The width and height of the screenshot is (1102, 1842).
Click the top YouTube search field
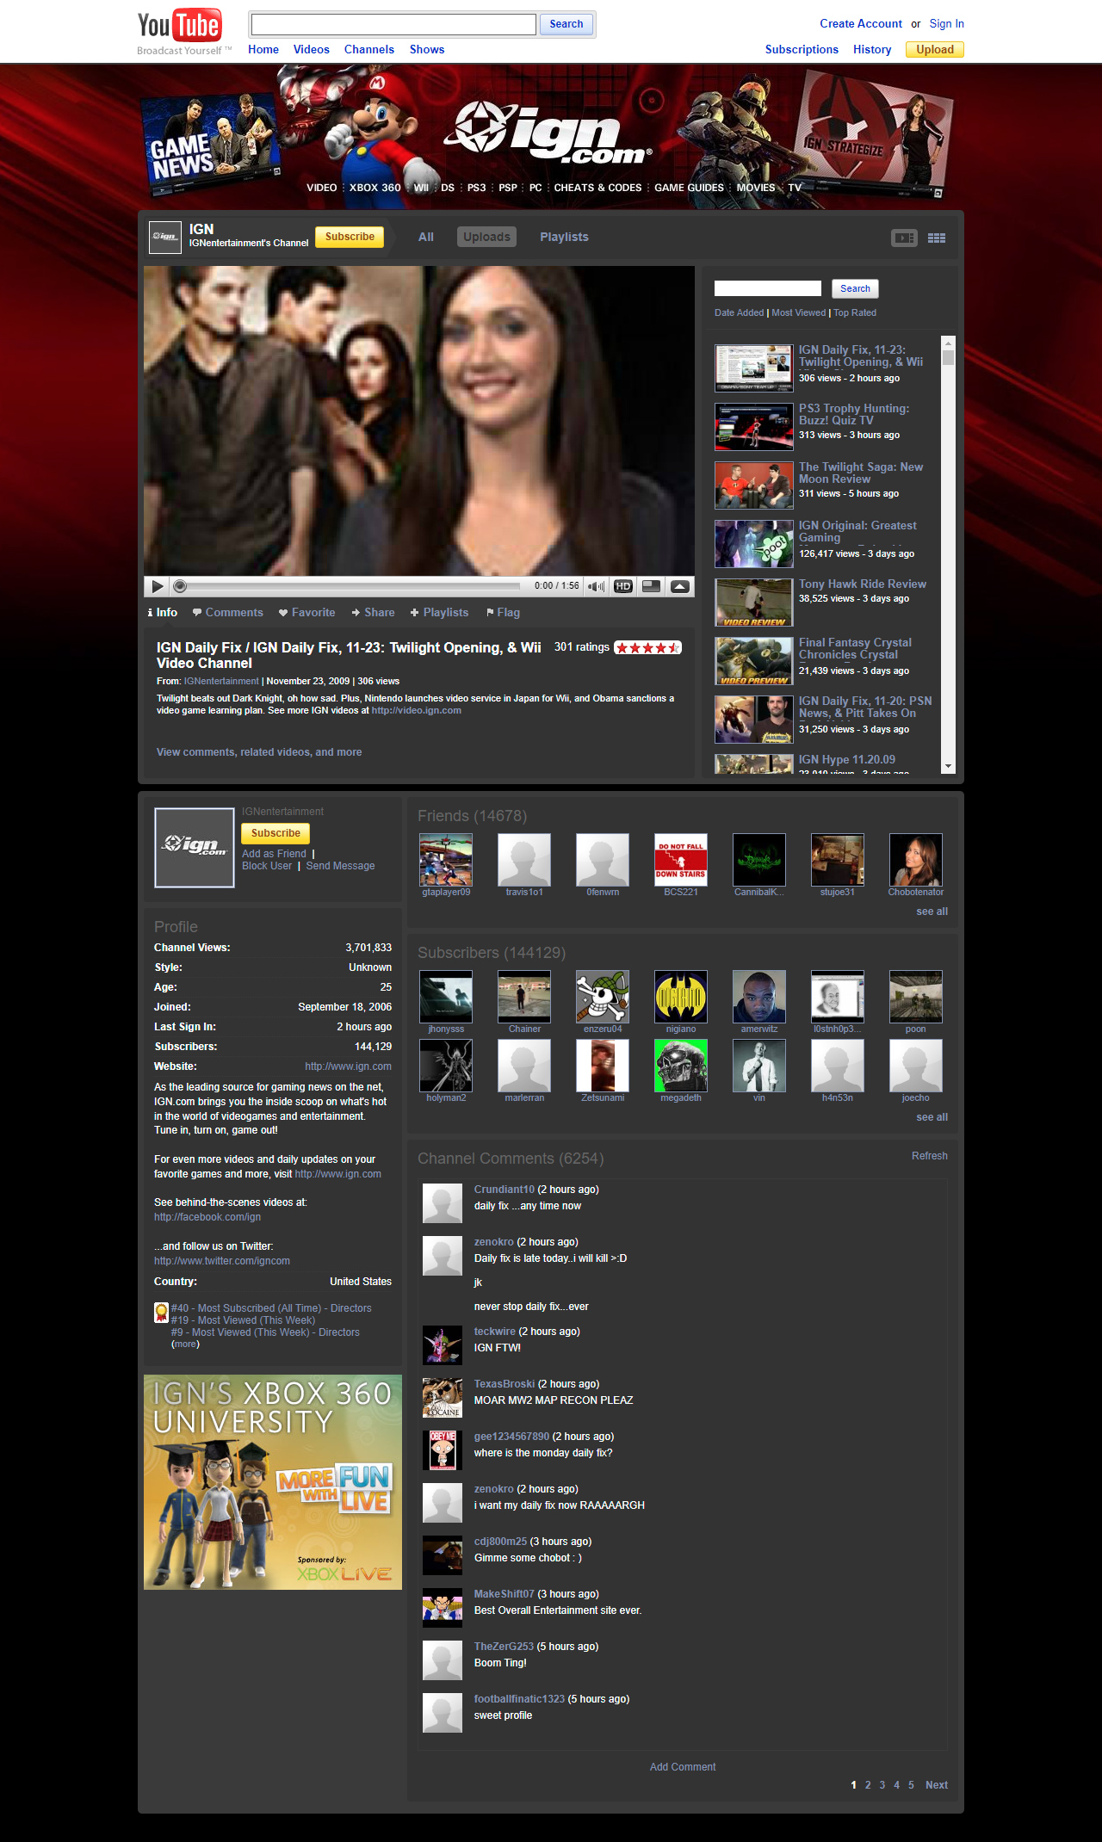tap(393, 24)
